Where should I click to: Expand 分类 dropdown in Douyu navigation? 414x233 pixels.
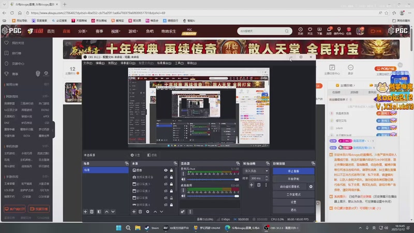pyautogui.click(x=83, y=31)
